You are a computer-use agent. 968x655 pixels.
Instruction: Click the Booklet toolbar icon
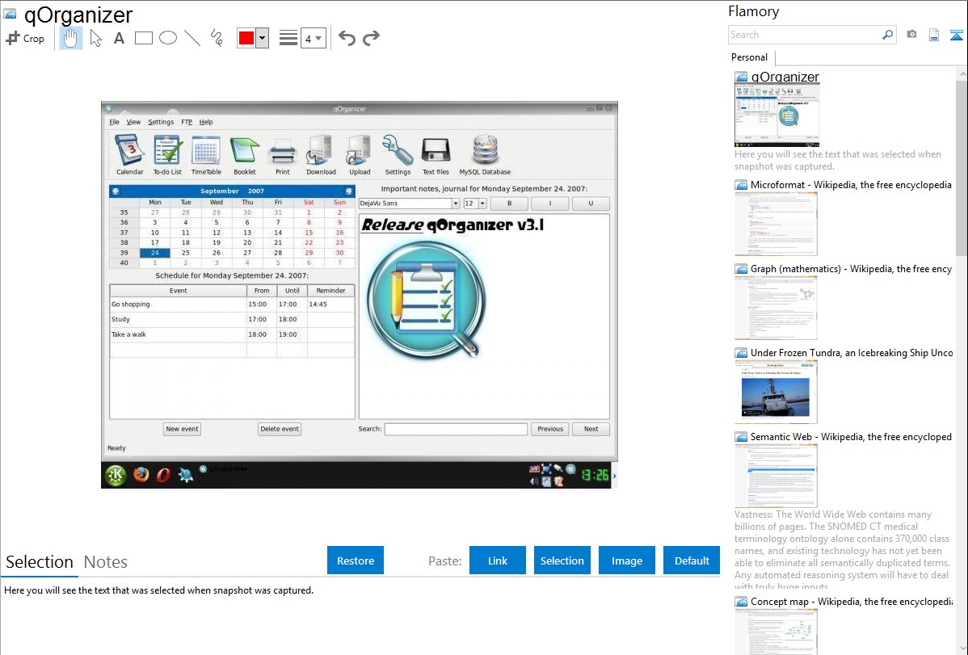click(x=245, y=155)
